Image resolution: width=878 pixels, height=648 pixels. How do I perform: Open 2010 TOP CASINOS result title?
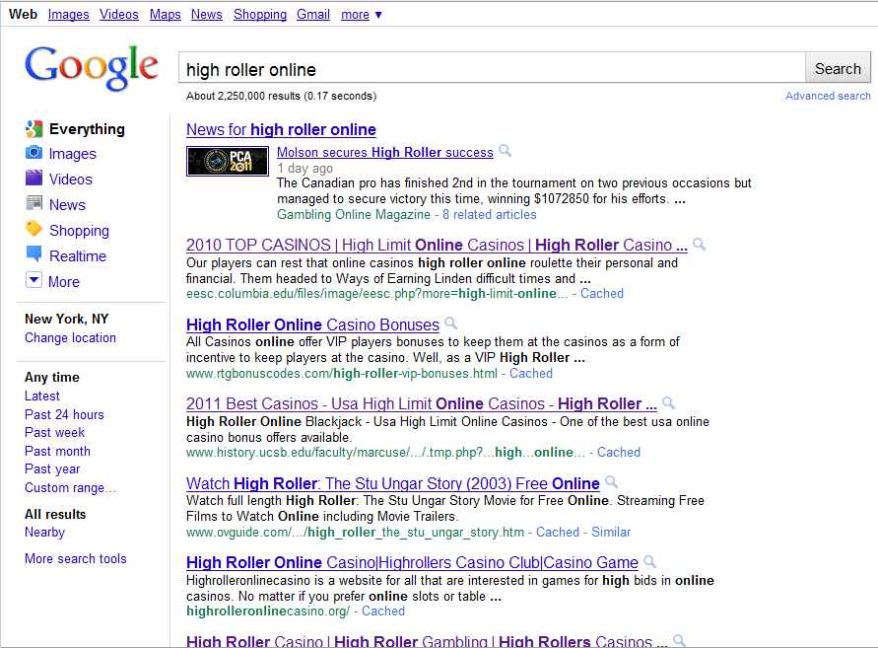pyautogui.click(x=437, y=245)
